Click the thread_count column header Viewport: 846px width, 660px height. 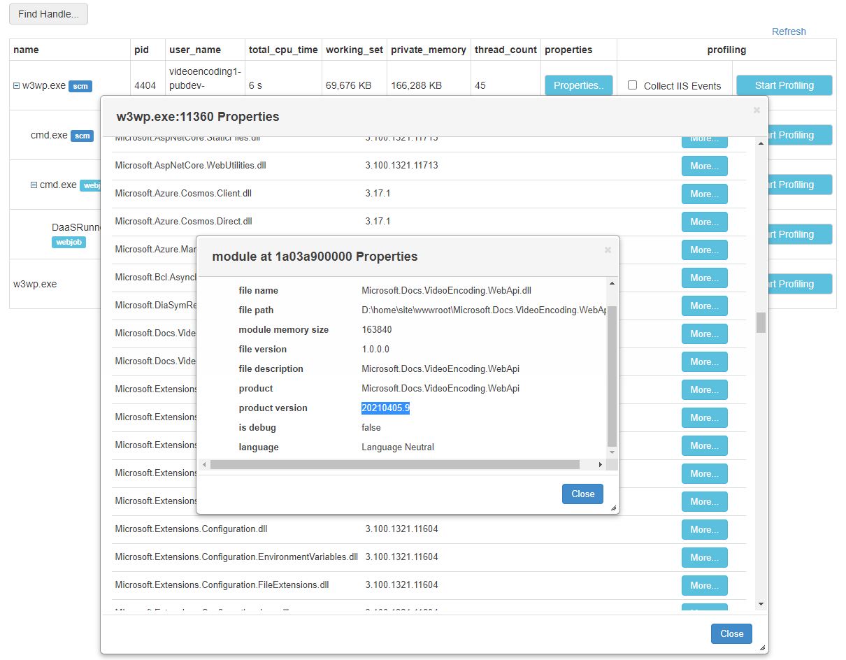point(506,50)
